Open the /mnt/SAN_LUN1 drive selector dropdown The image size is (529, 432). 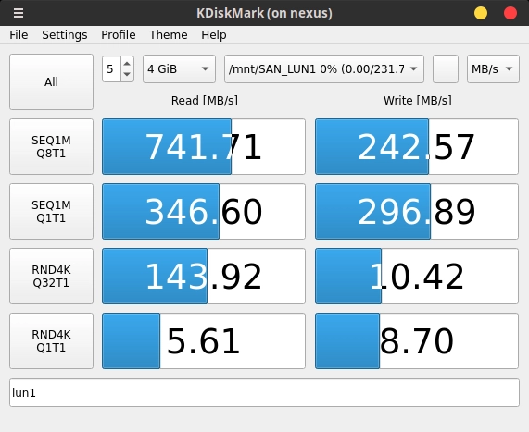click(x=324, y=69)
